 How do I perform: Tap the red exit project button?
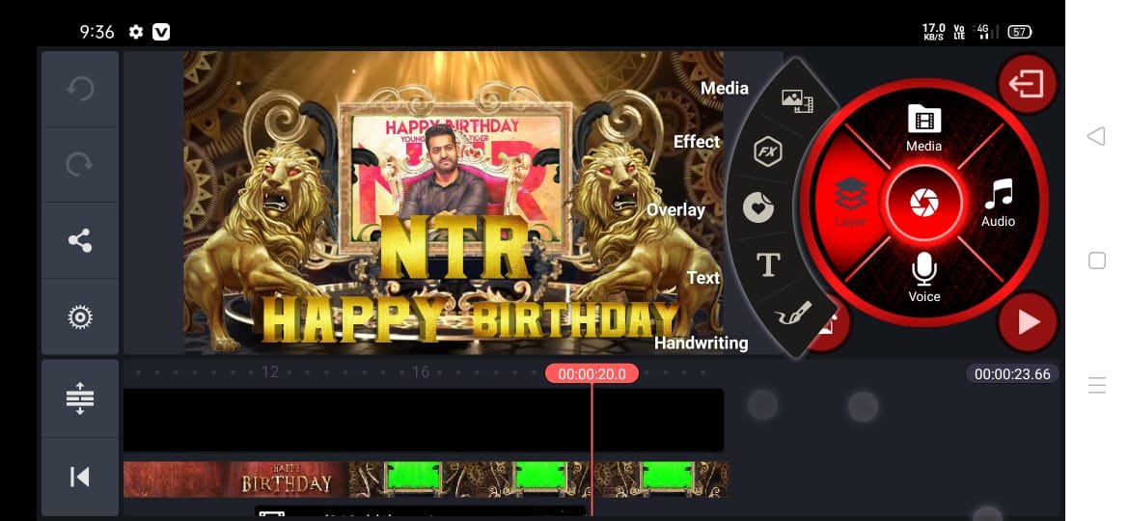pos(1027,84)
